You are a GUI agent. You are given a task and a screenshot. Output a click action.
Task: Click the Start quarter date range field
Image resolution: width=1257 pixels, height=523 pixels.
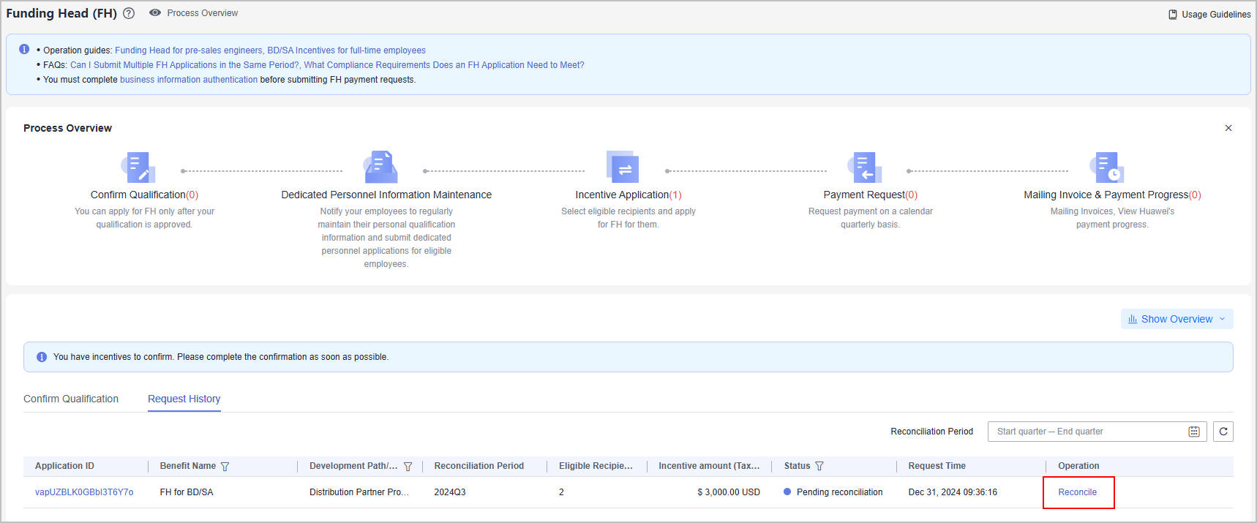coord(1083,432)
